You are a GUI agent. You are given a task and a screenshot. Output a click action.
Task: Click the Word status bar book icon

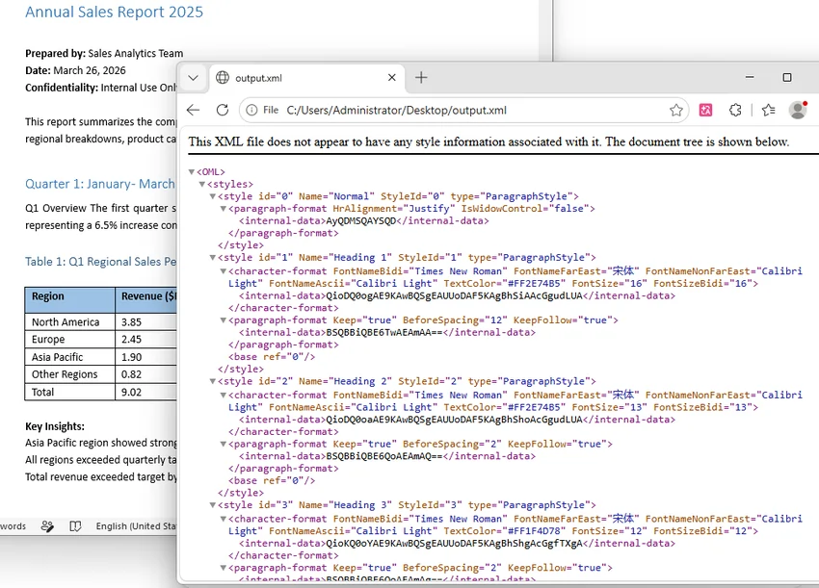[x=75, y=526]
